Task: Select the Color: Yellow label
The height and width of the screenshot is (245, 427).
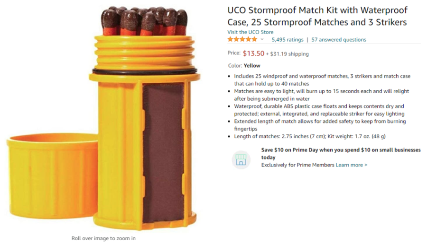Action: click(244, 66)
